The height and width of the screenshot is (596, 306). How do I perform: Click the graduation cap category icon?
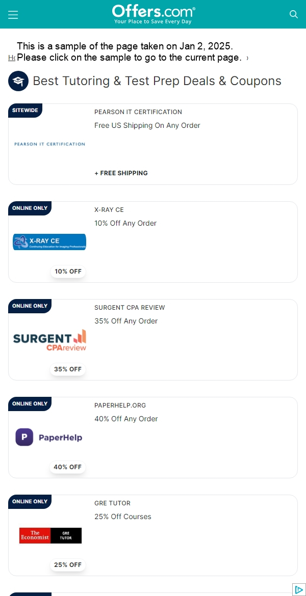click(x=18, y=81)
